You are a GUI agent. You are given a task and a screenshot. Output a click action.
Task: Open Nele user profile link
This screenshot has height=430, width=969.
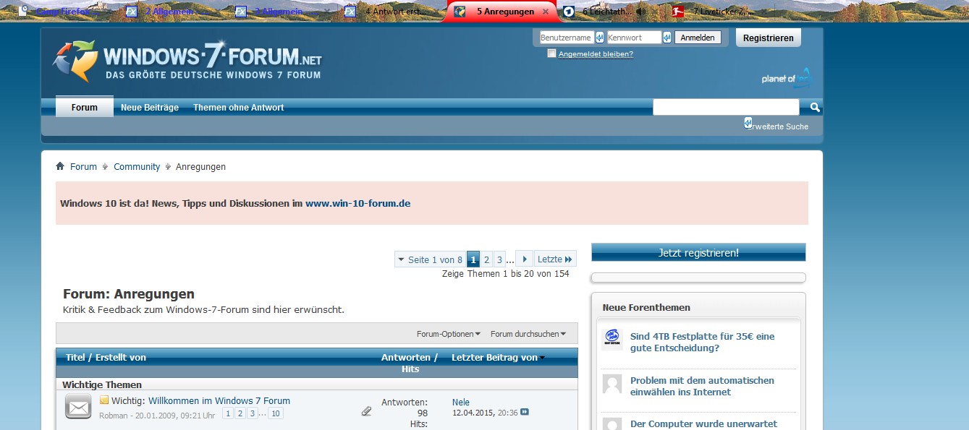click(461, 402)
